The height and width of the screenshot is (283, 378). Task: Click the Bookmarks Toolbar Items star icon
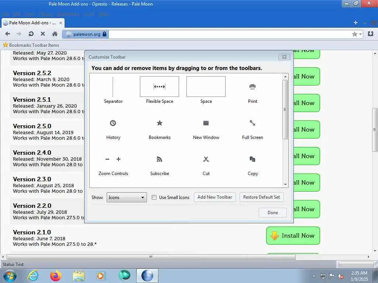pos(5,45)
